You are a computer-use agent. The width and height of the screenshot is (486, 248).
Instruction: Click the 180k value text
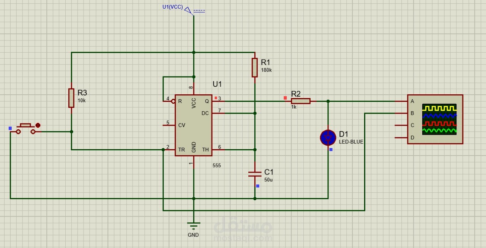(266, 70)
